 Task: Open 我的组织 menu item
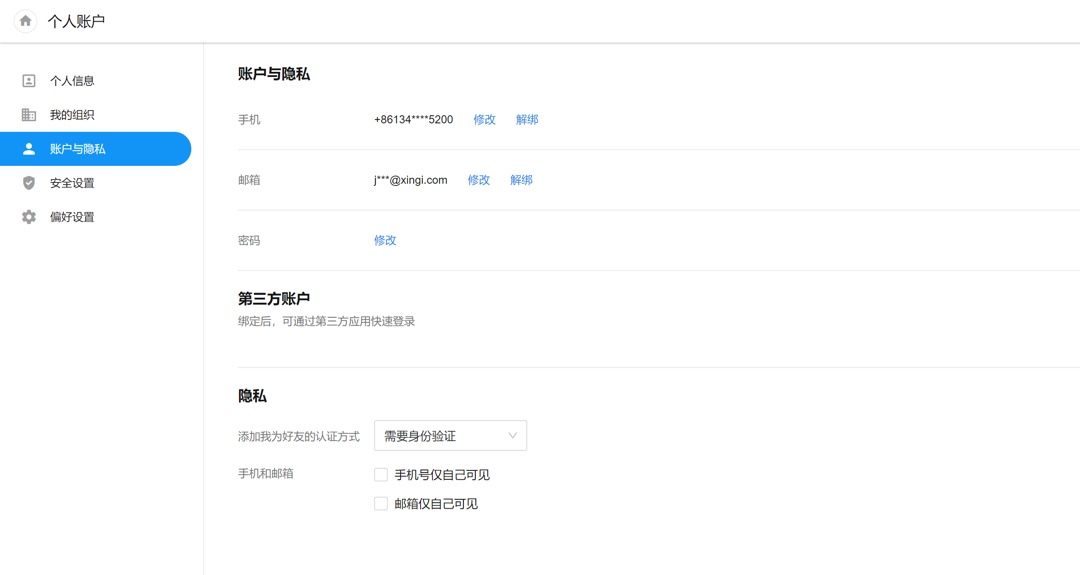point(72,115)
